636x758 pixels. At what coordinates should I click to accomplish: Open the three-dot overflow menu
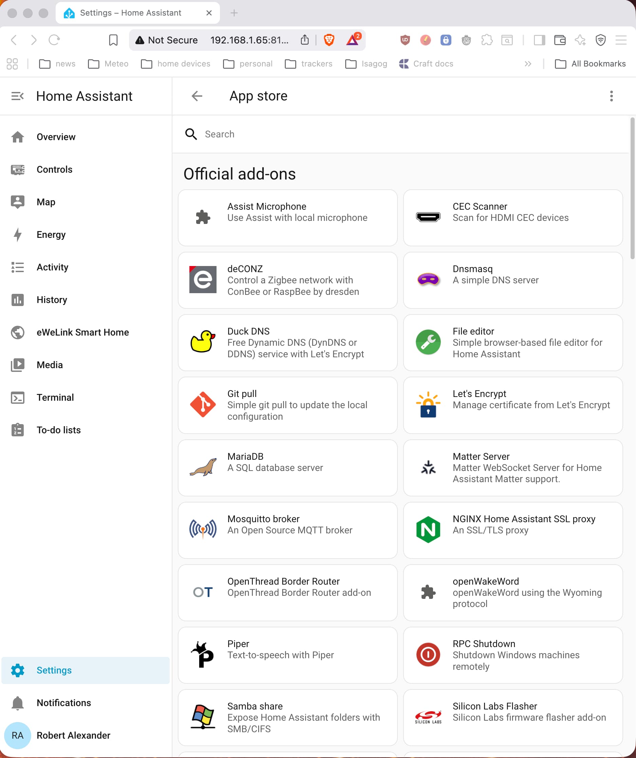tap(611, 96)
